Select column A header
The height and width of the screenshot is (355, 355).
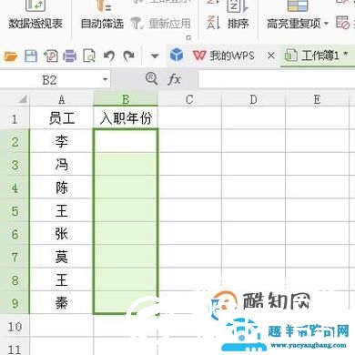tap(62, 99)
